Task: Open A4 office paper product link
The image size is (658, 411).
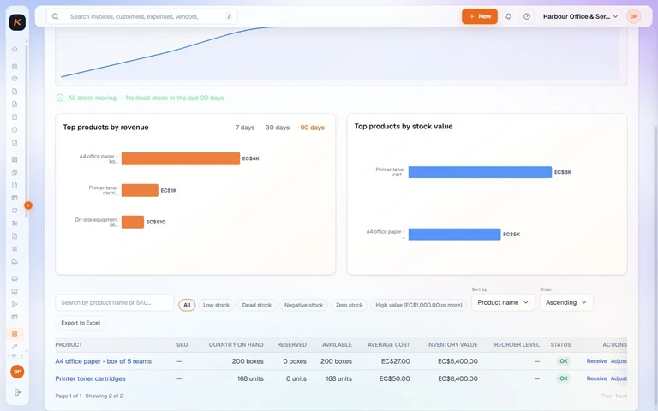Action: coord(103,361)
